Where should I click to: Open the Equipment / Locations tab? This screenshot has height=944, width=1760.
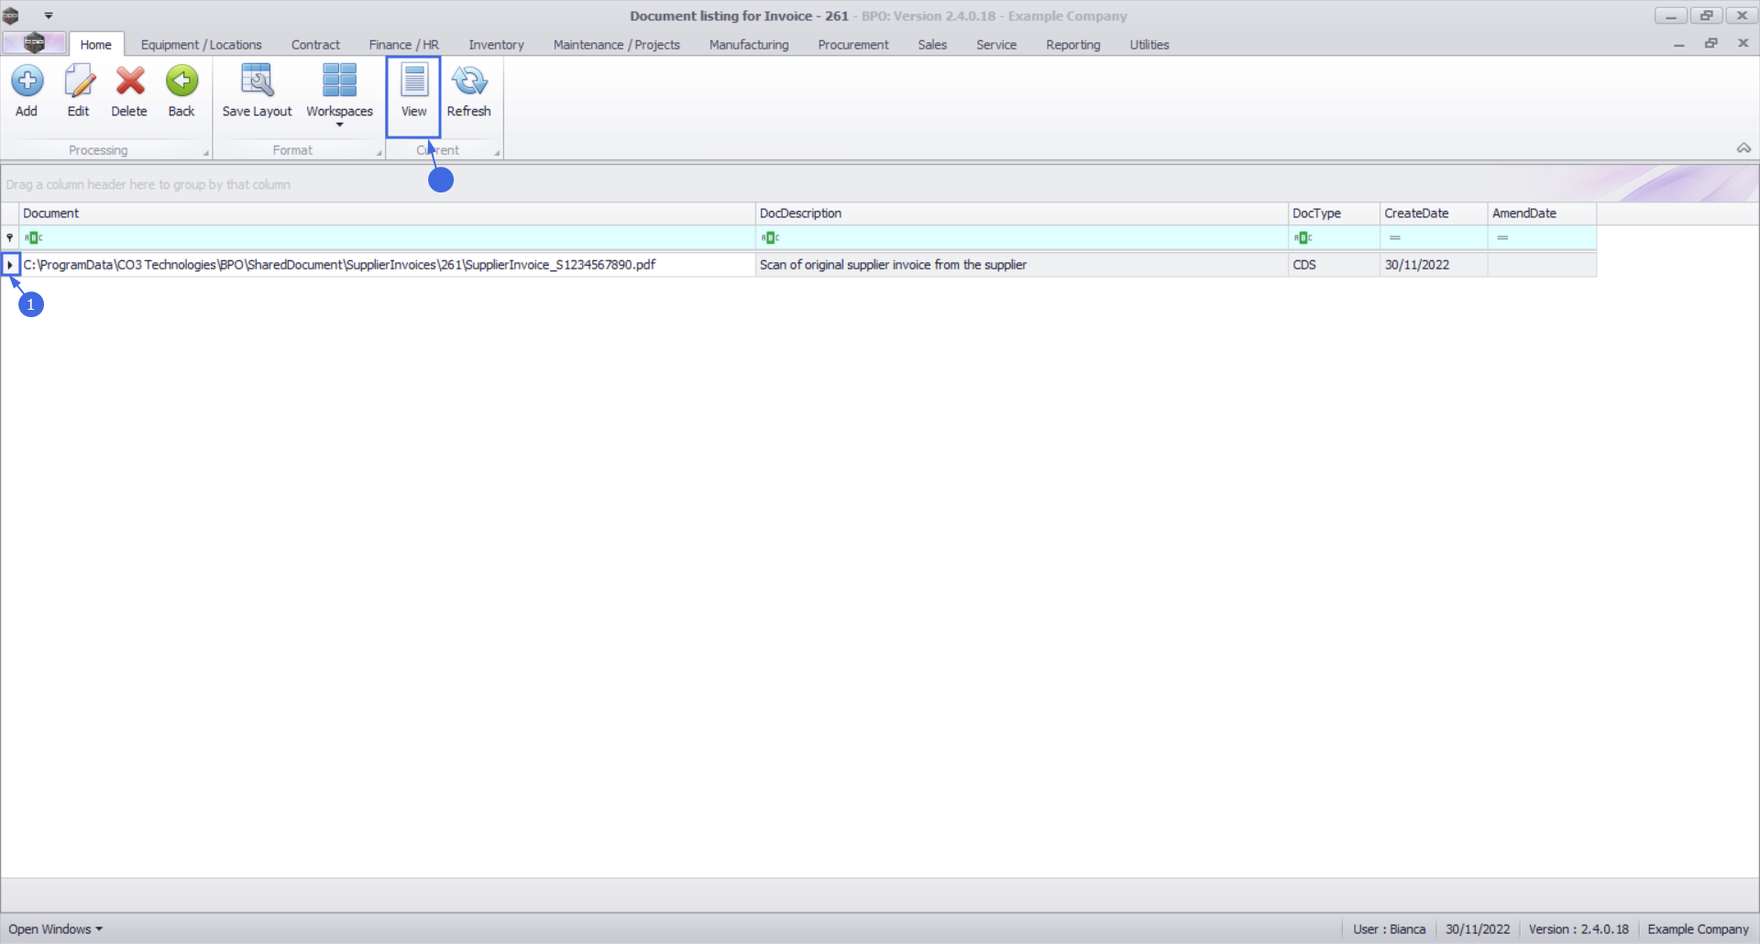pyautogui.click(x=201, y=44)
